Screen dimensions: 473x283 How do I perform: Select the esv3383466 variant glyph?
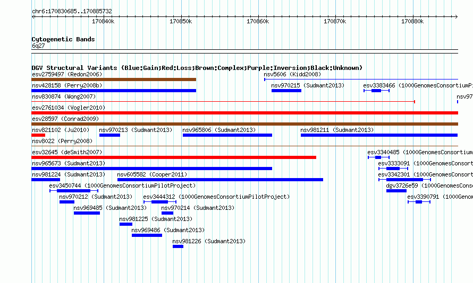click(376, 91)
